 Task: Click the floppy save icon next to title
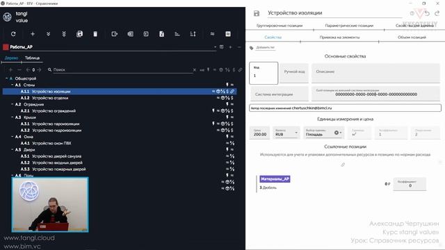257,13
